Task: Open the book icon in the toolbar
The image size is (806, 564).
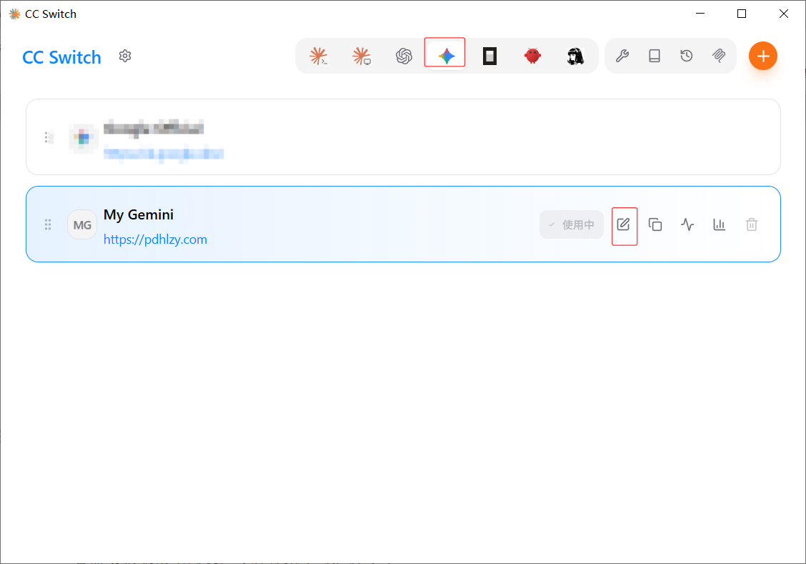Action: (655, 56)
